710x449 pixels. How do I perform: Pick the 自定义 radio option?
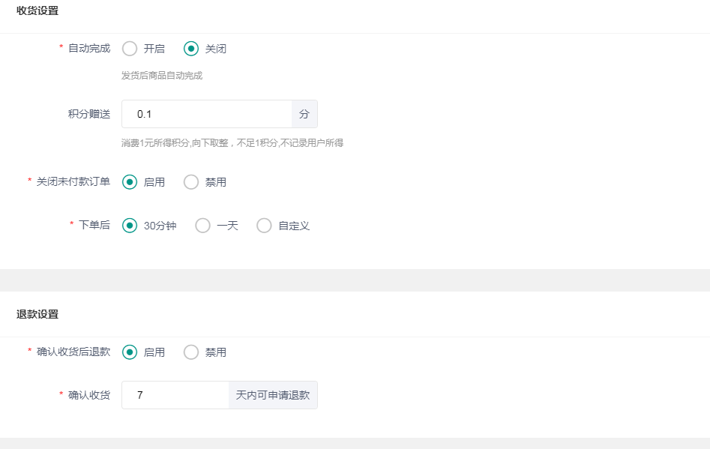coord(264,226)
